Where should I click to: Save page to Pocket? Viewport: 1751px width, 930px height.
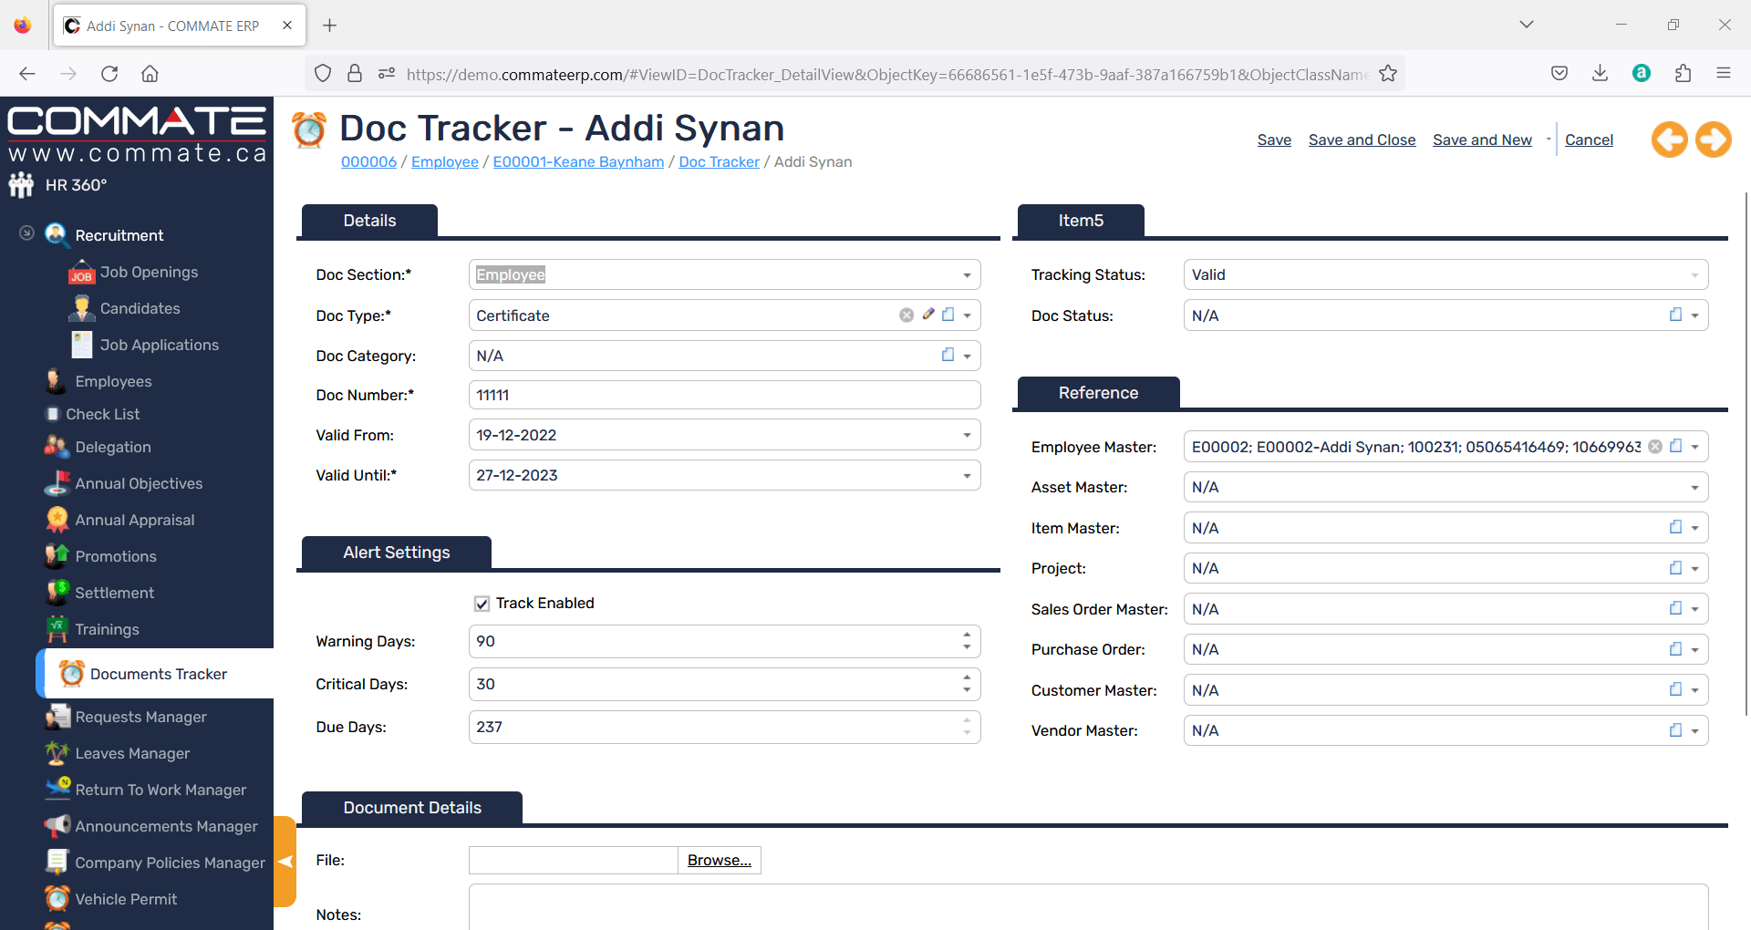[1559, 74]
